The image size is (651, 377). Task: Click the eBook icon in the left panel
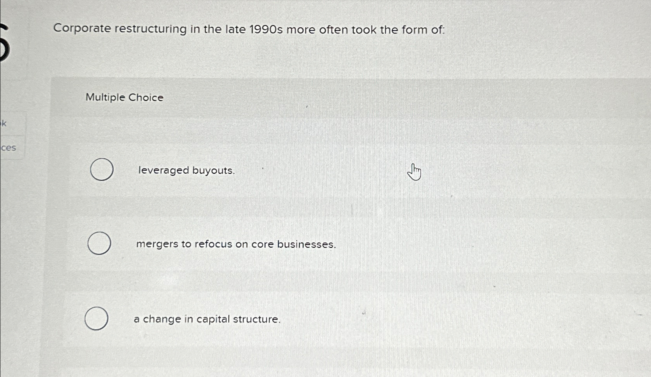pos(4,124)
